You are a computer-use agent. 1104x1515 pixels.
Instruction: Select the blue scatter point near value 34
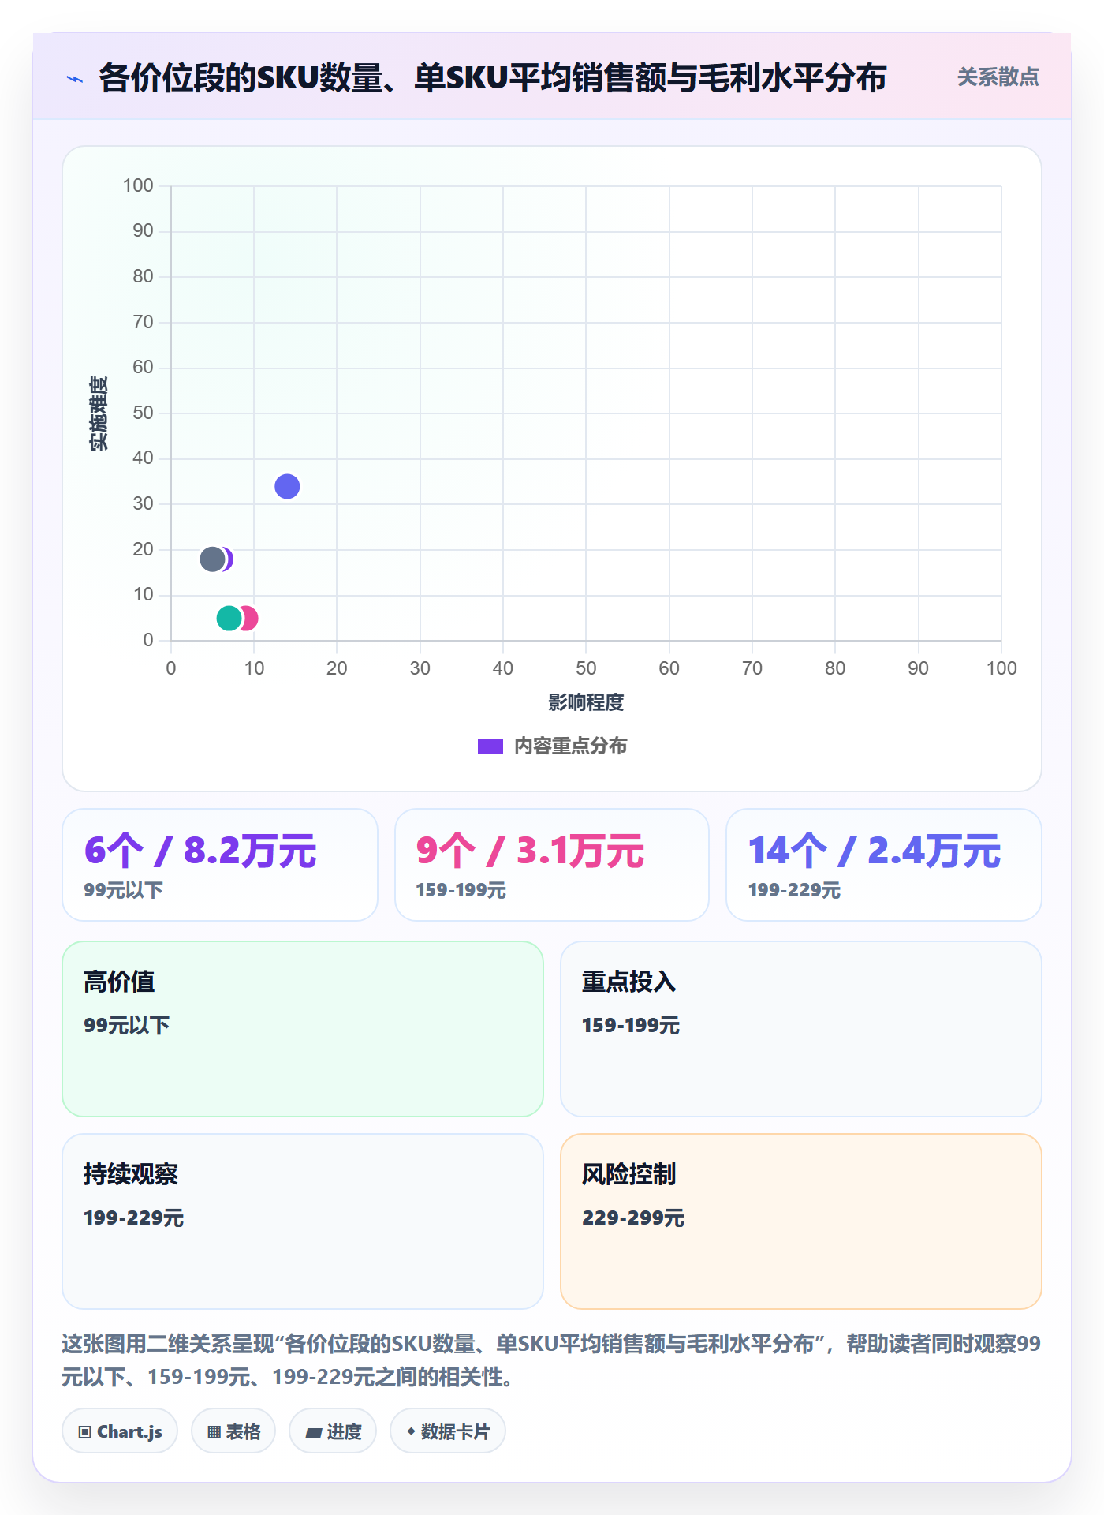287,487
